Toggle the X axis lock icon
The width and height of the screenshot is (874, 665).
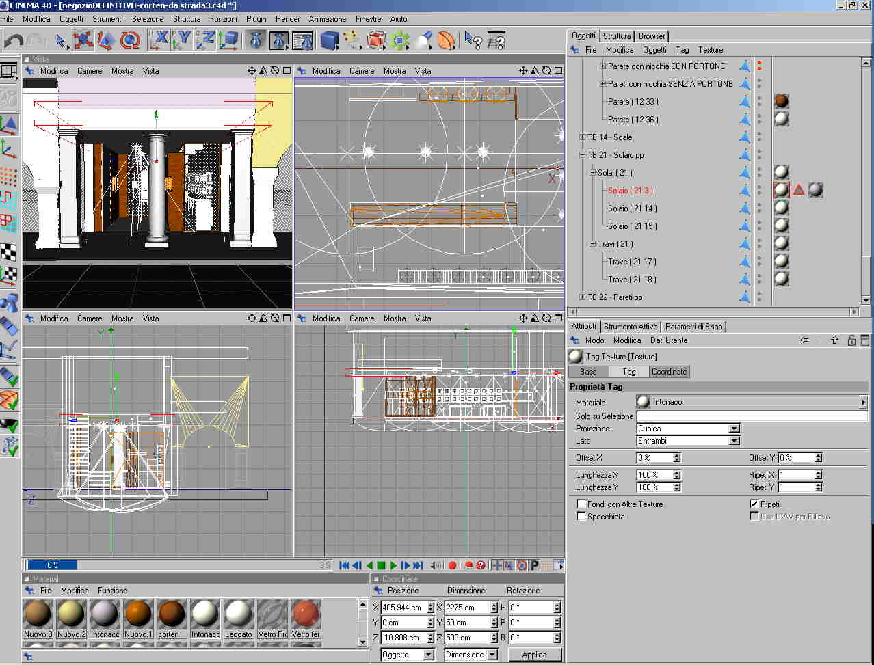pos(159,40)
